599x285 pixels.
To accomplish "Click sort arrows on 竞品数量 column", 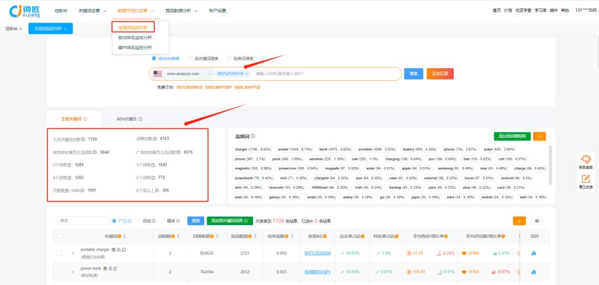I will pos(255,237).
